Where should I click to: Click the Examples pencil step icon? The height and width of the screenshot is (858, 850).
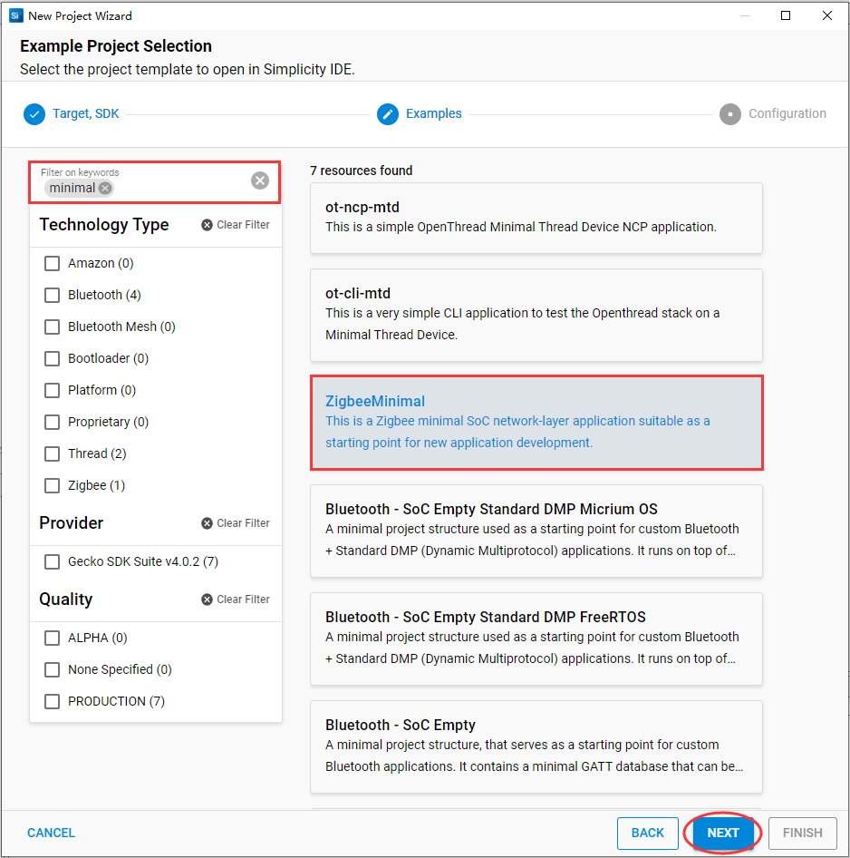pyautogui.click(x=388, y=114)
